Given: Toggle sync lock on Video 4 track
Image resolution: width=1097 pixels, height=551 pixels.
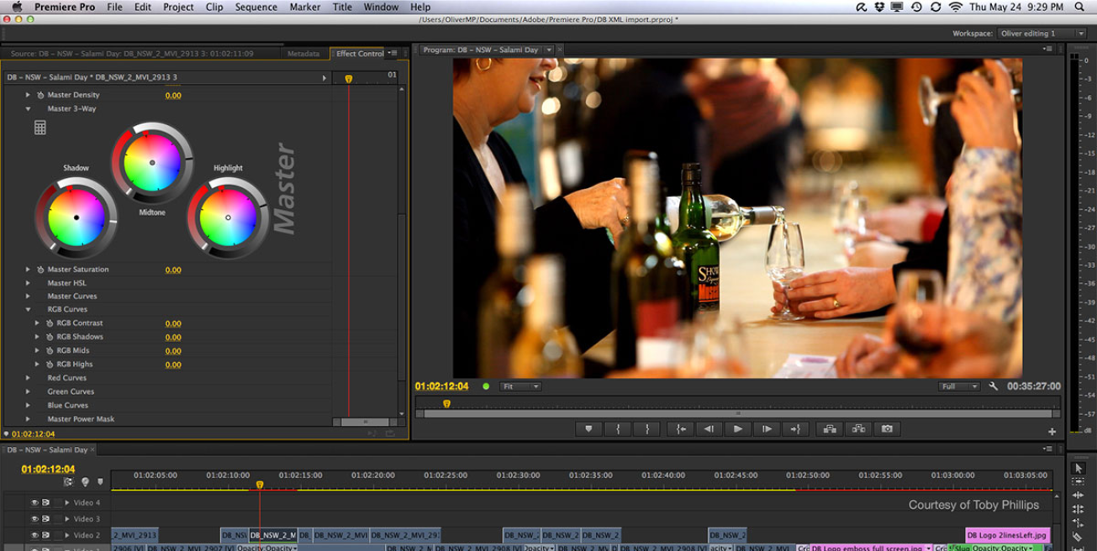Looking at the screenshot, I should pos(46,502).
